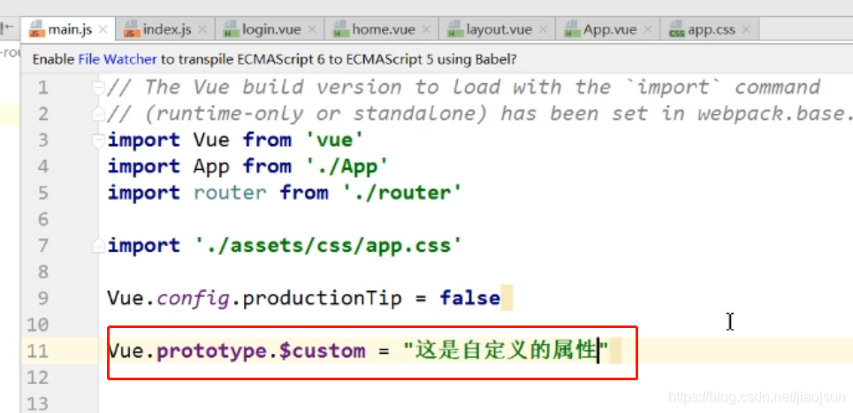The height and width of the screenshot is (413, 853).
Task: Click the hide tool window arrow at far left
Action: click(8, 27)
